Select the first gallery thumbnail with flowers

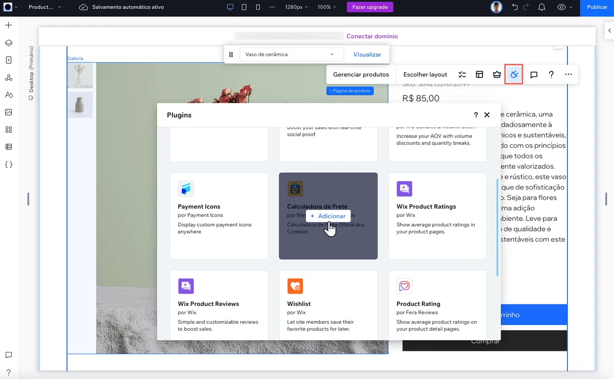tap(80, 76)
